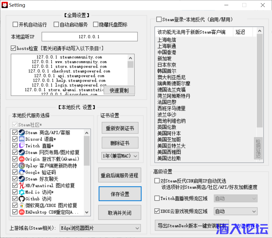Toggle 自动启动服务 checkbox
The height and width of the screenshot is (238, 272).
point(56,24)
